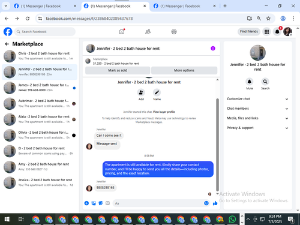Close the active Messenger tab
This screenshot has width=300, height=225.
pyautogui.click(x=145, y=6)
